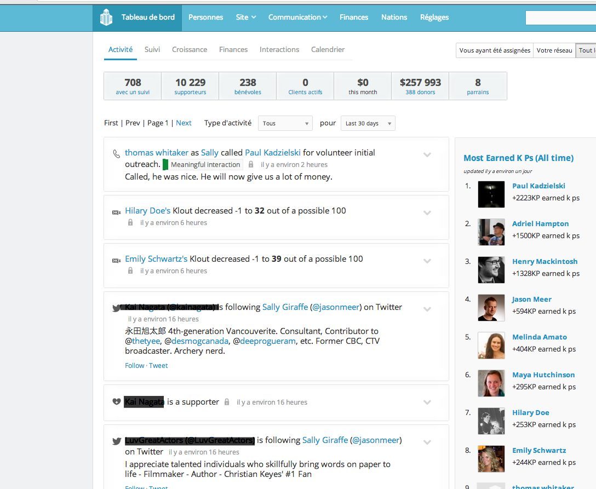Image resolution: width=596 pixels, height=489 pixels.
Task: Switch filter to 'Votre réseau'
Action: 554,50
